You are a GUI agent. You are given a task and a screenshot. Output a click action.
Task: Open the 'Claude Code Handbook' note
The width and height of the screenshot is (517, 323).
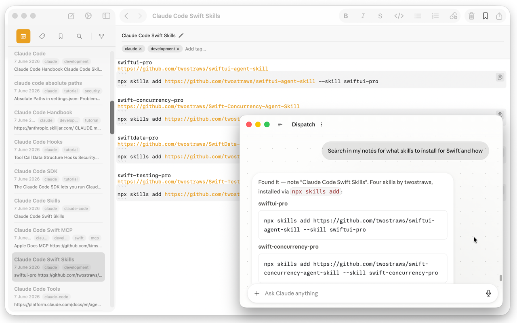coord(59,120)
